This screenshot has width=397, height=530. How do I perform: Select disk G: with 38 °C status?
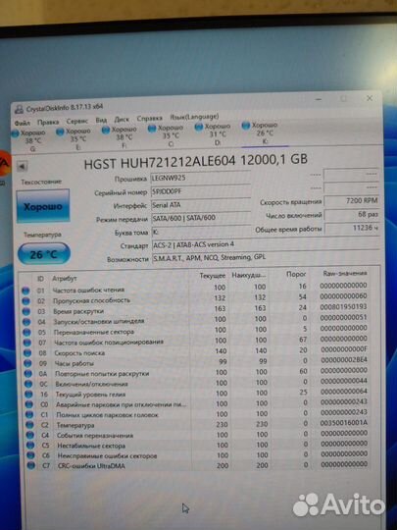(28, 140)
